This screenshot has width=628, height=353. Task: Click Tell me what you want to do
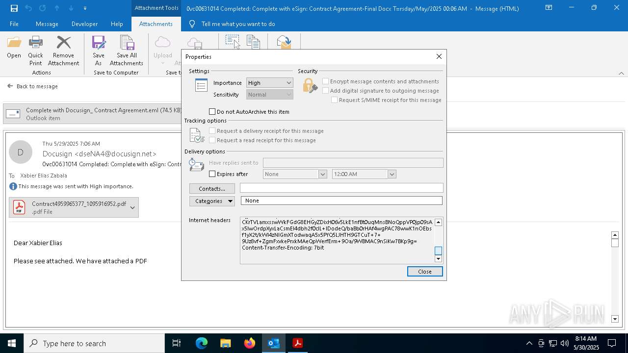pyautogui.click(x=238, y=24)
